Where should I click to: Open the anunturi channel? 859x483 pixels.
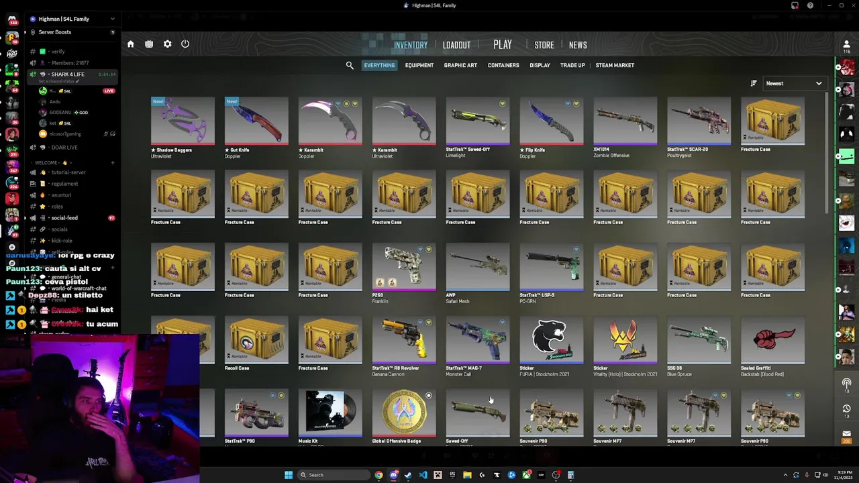point(72,195)
